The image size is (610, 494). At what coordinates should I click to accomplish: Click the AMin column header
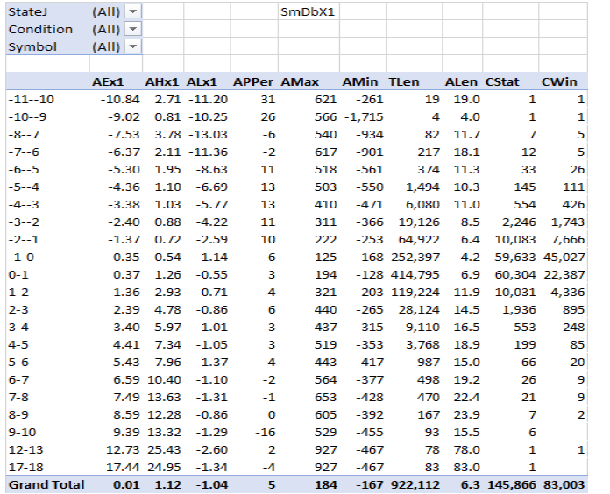tap(360, 82)
